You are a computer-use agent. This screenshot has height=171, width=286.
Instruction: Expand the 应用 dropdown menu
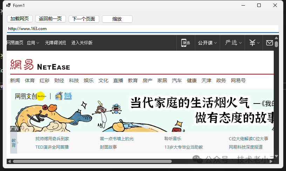tap(33, 43)
